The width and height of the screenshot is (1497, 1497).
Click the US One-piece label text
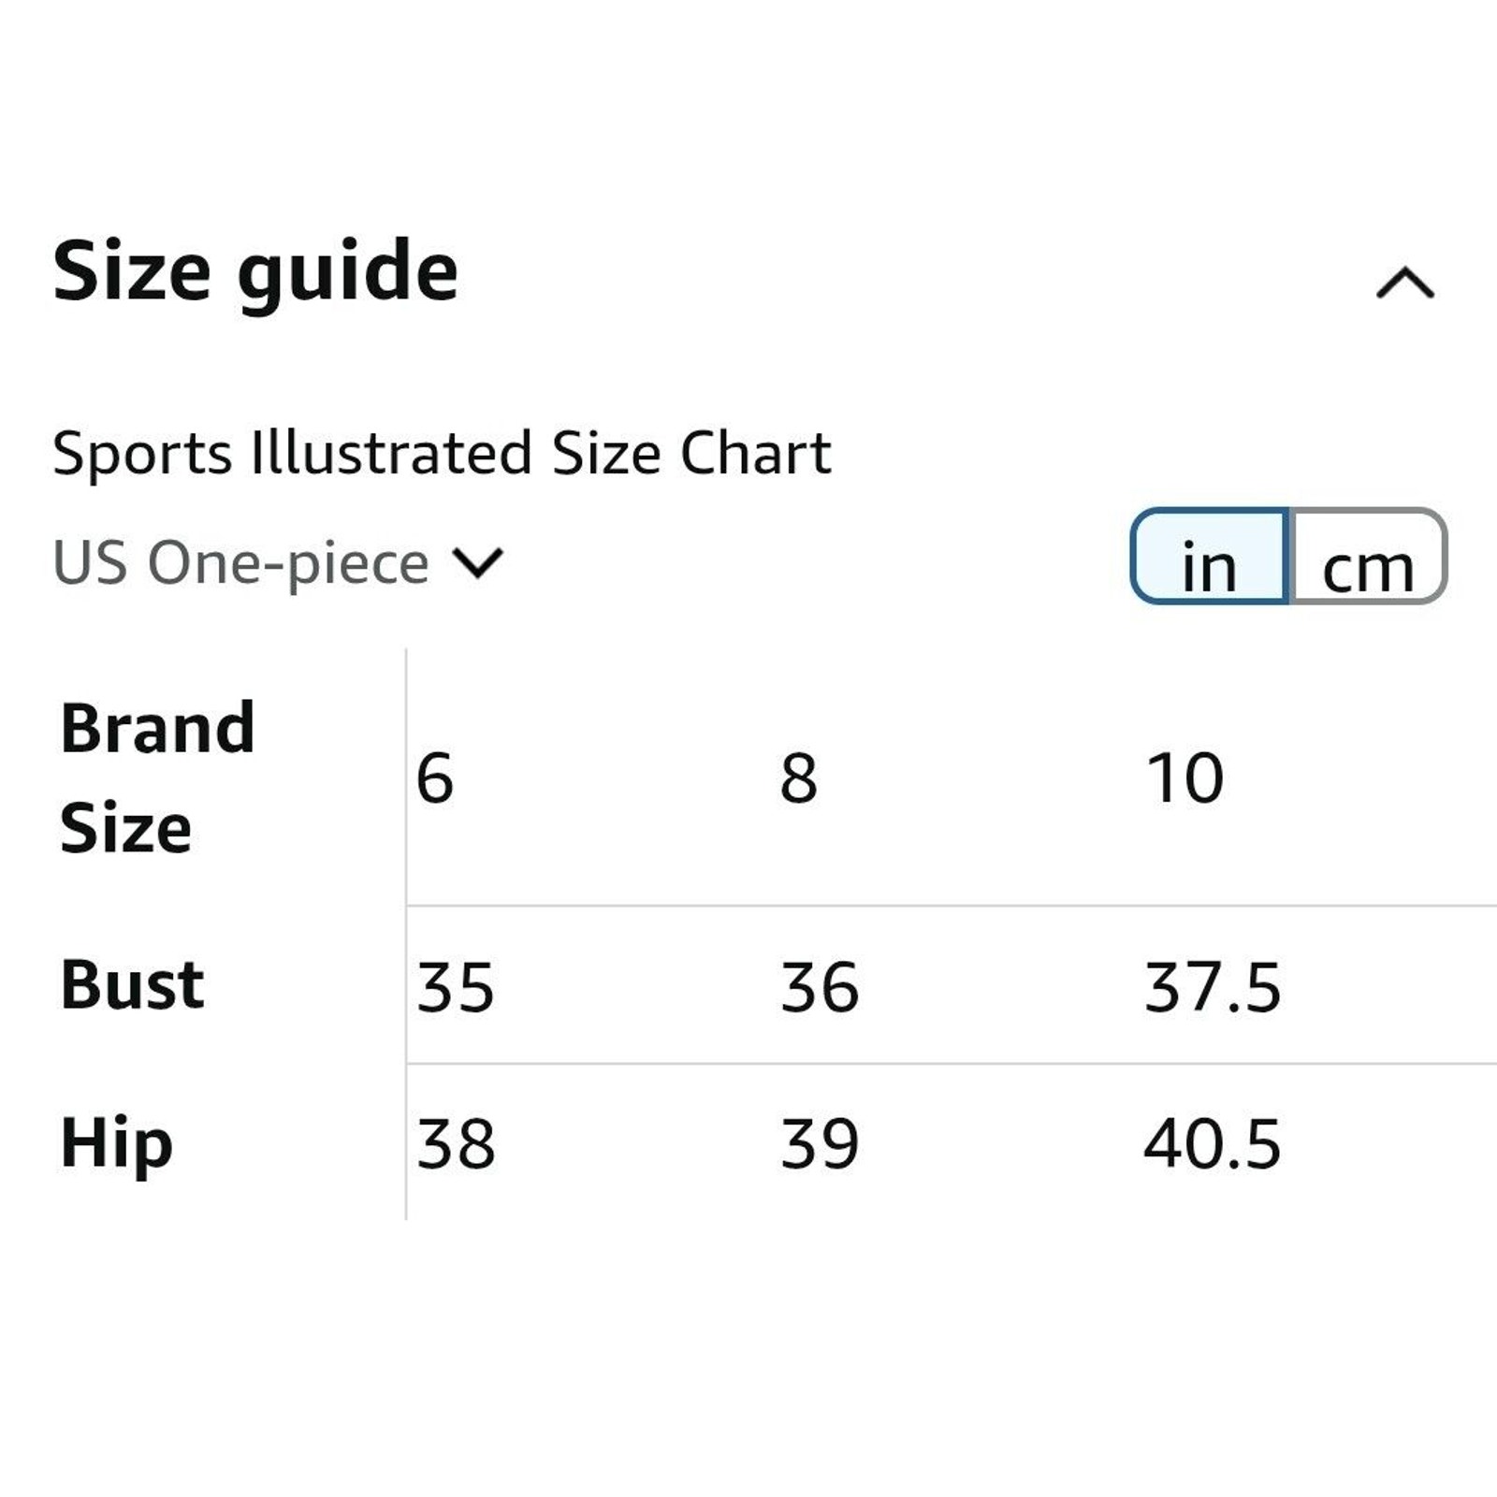tap(241, 563)
